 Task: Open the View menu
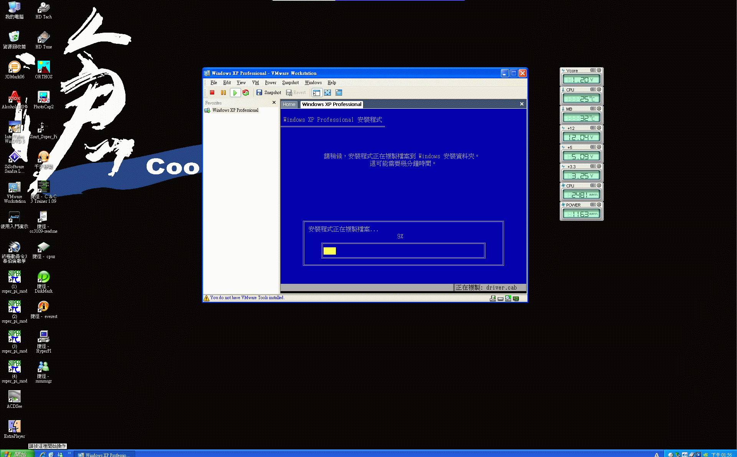[x=241, y=83]
